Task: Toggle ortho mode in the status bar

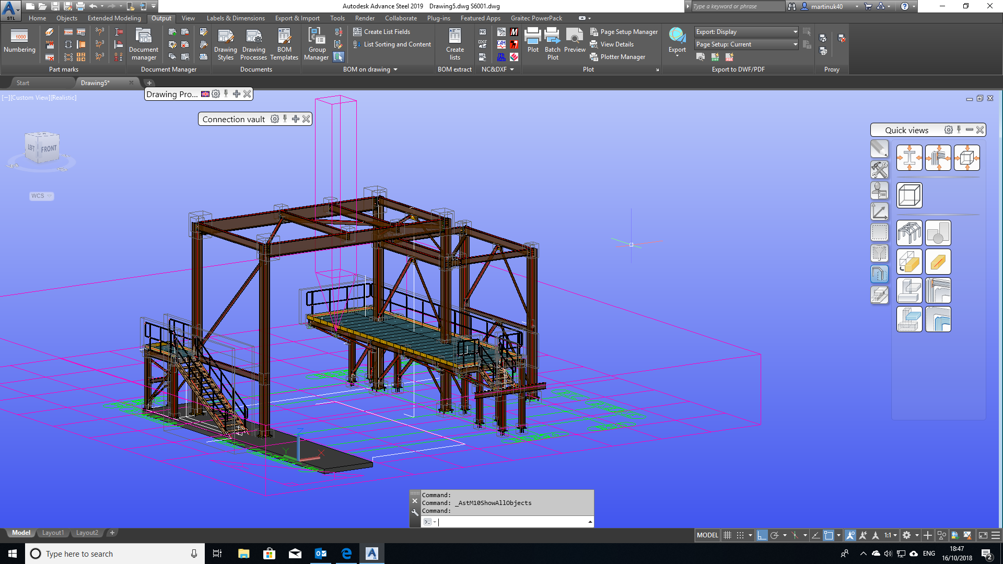Action: tap(762, 535)
